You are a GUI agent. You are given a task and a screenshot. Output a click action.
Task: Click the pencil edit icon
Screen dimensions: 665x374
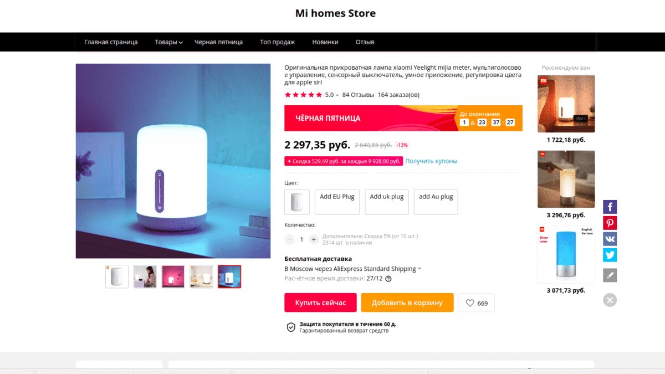(610, 275)
